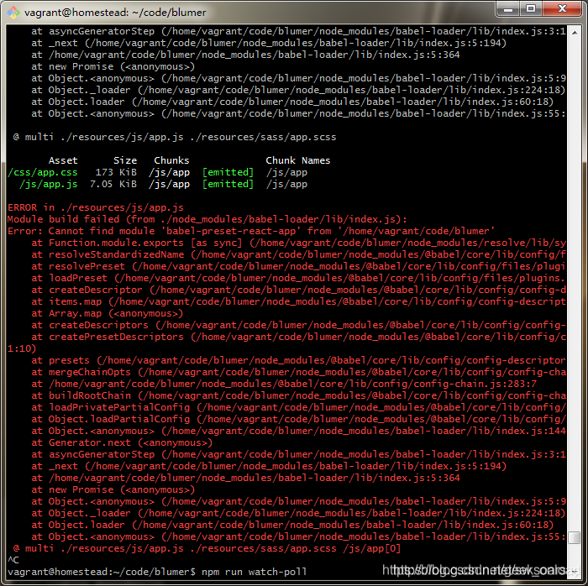This screenshot has height=586, width=588.
Task: Click the scrollbar thumb near the bottom
Action: (x=574, y=537)
